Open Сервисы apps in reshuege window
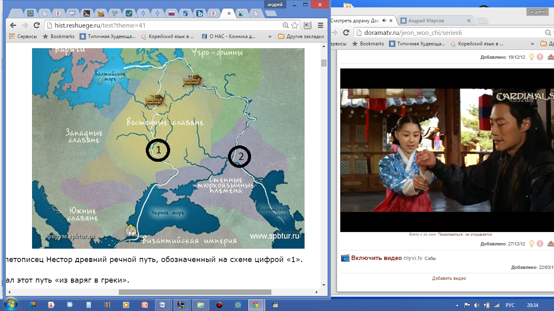The width and height of the screenshot is (554, 311). (23, 36)
